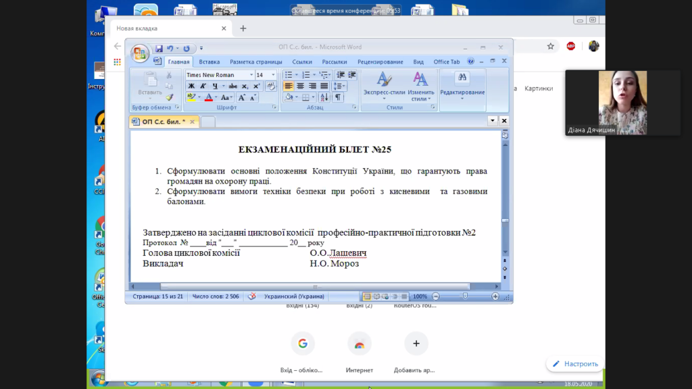Center align the paragraph text

coord(300,86)
